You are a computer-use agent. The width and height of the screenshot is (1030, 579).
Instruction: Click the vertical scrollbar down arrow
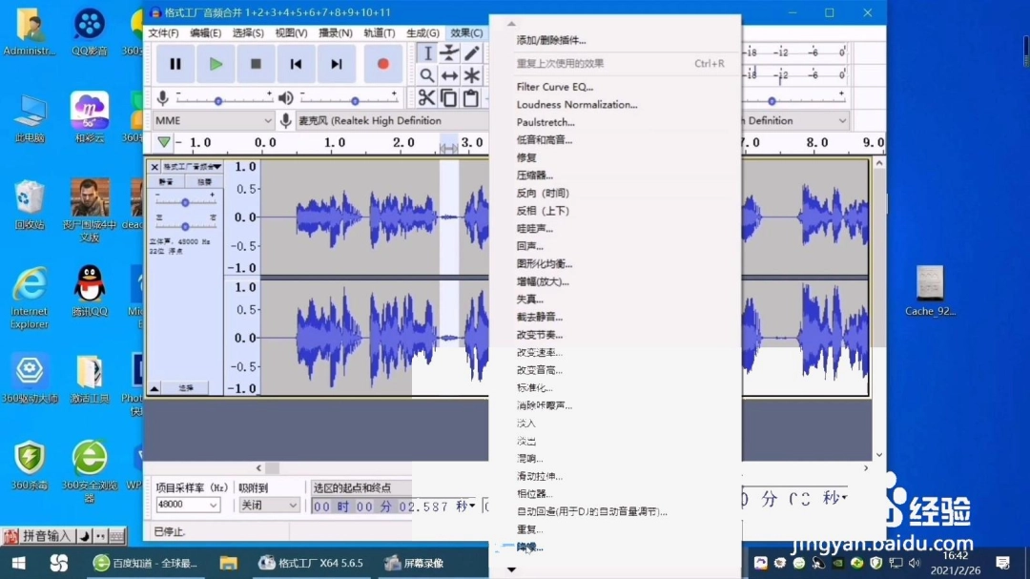[879, 455]
